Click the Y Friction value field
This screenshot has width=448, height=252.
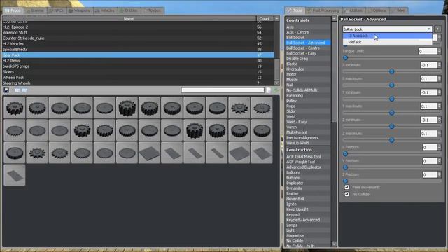(x=430, y=161)
